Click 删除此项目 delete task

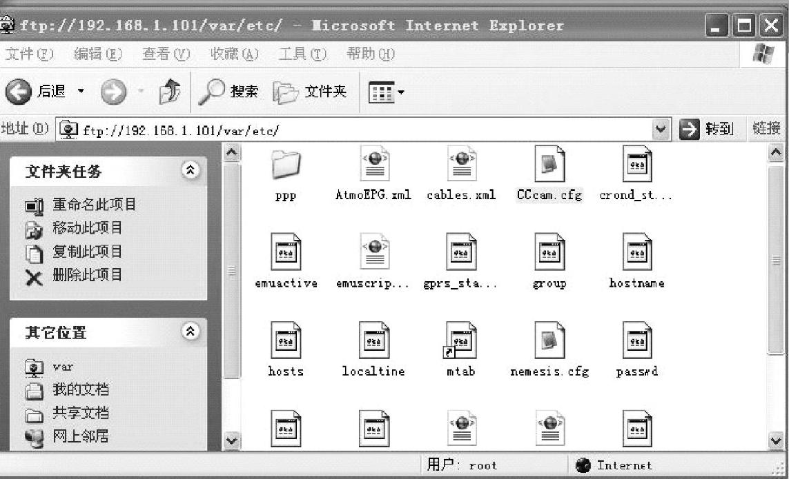73,276
